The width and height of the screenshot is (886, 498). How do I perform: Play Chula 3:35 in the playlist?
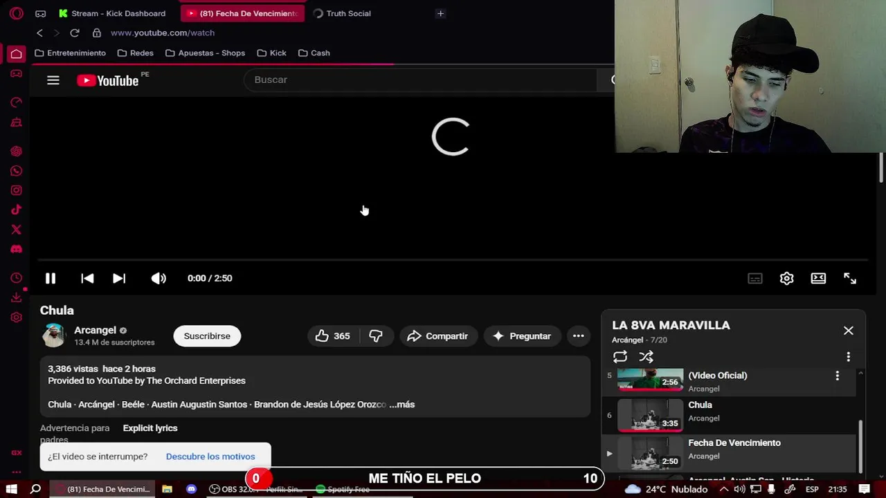tap(730, 414)
